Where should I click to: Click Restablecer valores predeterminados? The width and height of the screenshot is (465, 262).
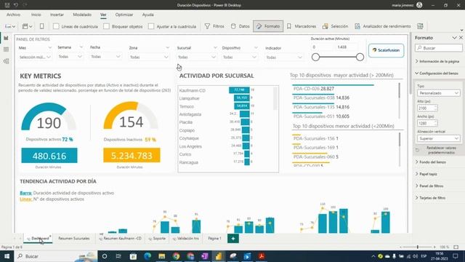tap(438, 151)
